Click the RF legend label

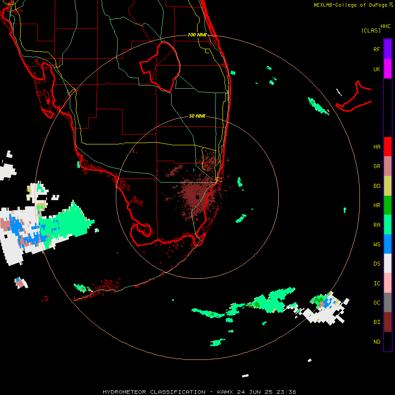point(377,49)
